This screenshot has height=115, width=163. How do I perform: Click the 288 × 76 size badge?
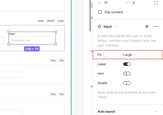click(32, 49)
